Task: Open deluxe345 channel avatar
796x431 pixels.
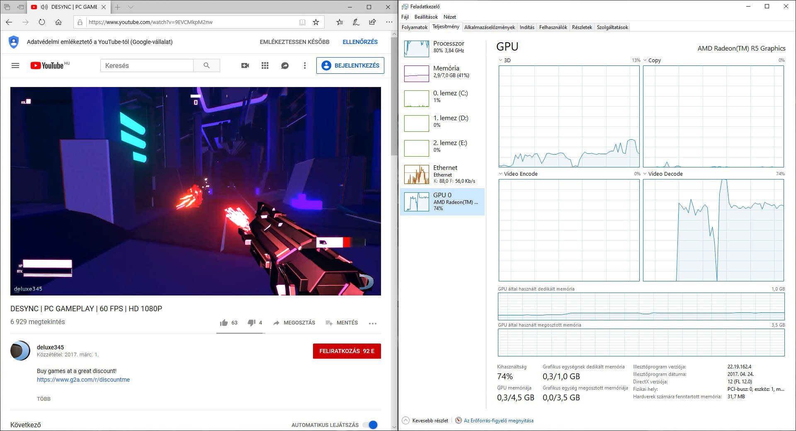Action: point(20,351)
